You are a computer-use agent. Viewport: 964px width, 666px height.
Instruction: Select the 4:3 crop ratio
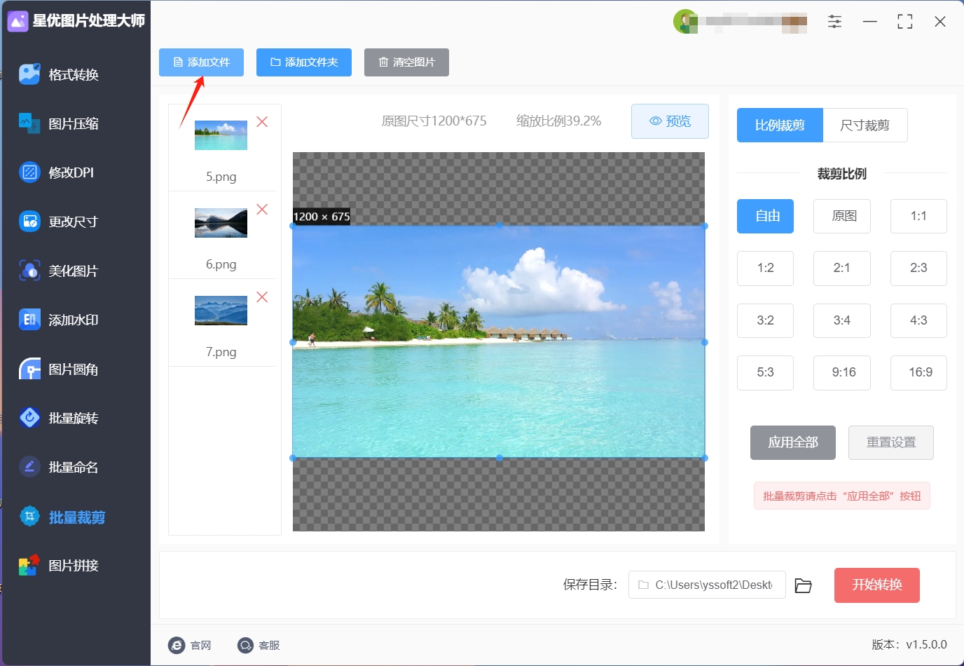tap(918, 321)
